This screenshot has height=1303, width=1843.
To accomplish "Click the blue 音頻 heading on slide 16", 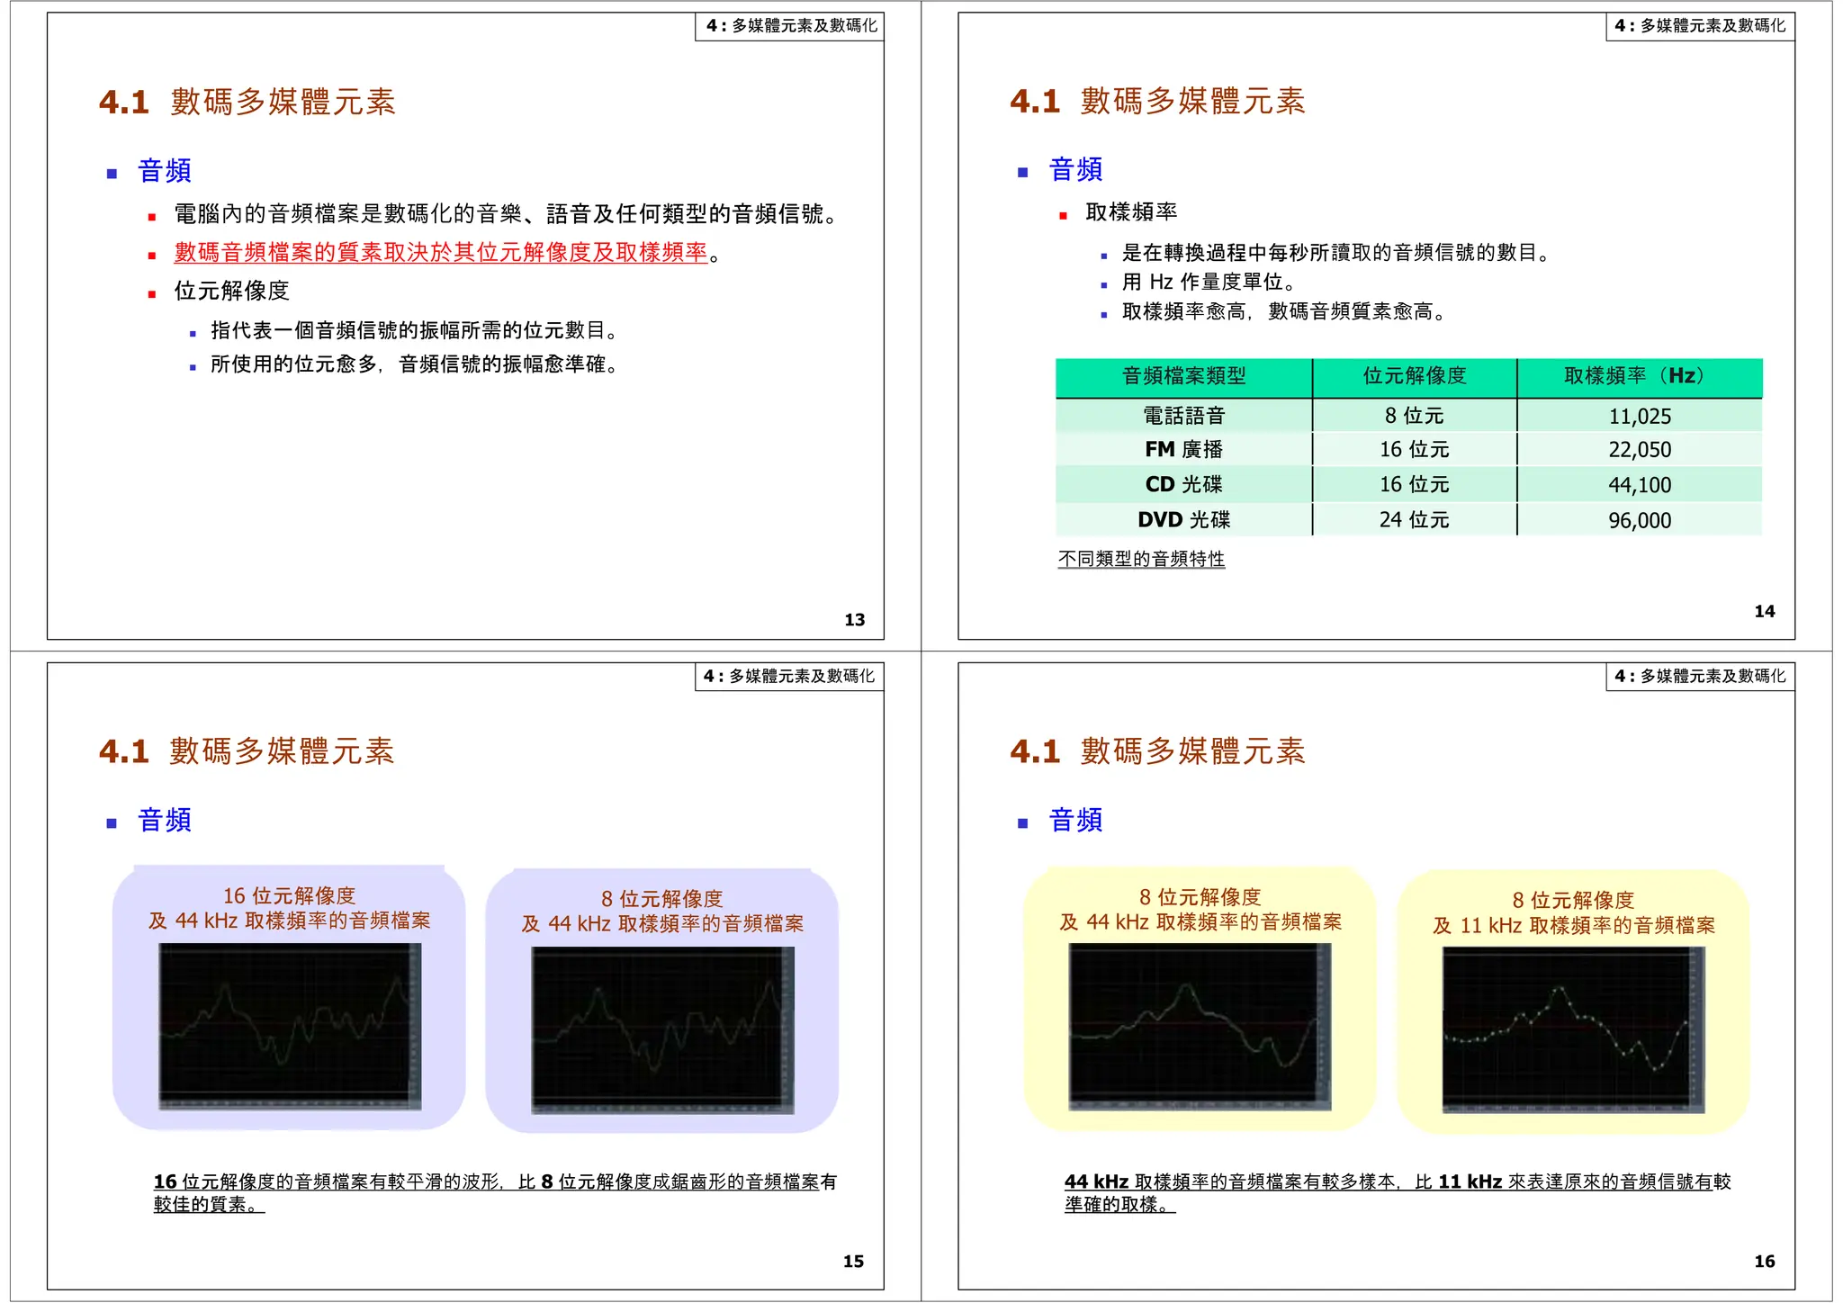I will [1075, 820].
